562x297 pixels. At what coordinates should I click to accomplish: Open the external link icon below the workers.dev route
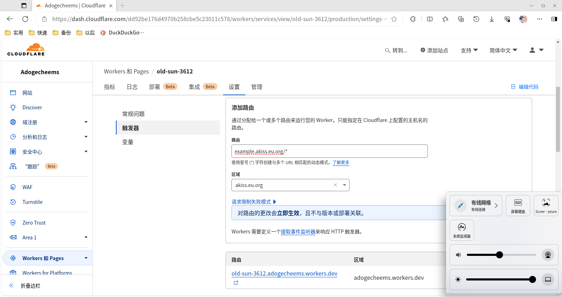pyautogui.click(x=236, y=283)
